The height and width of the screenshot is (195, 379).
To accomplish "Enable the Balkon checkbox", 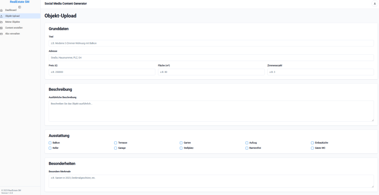I will pos(50,143).
